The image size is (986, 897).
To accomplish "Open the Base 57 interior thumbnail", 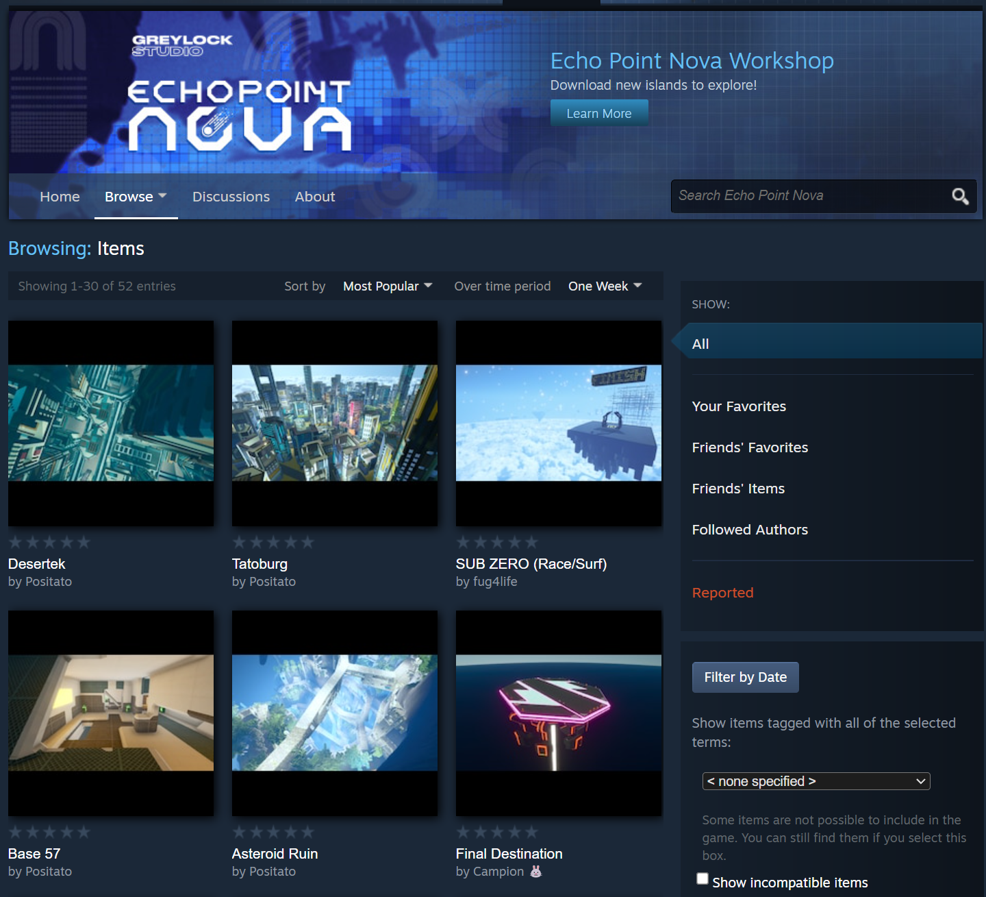I will [x=111, y=713].
